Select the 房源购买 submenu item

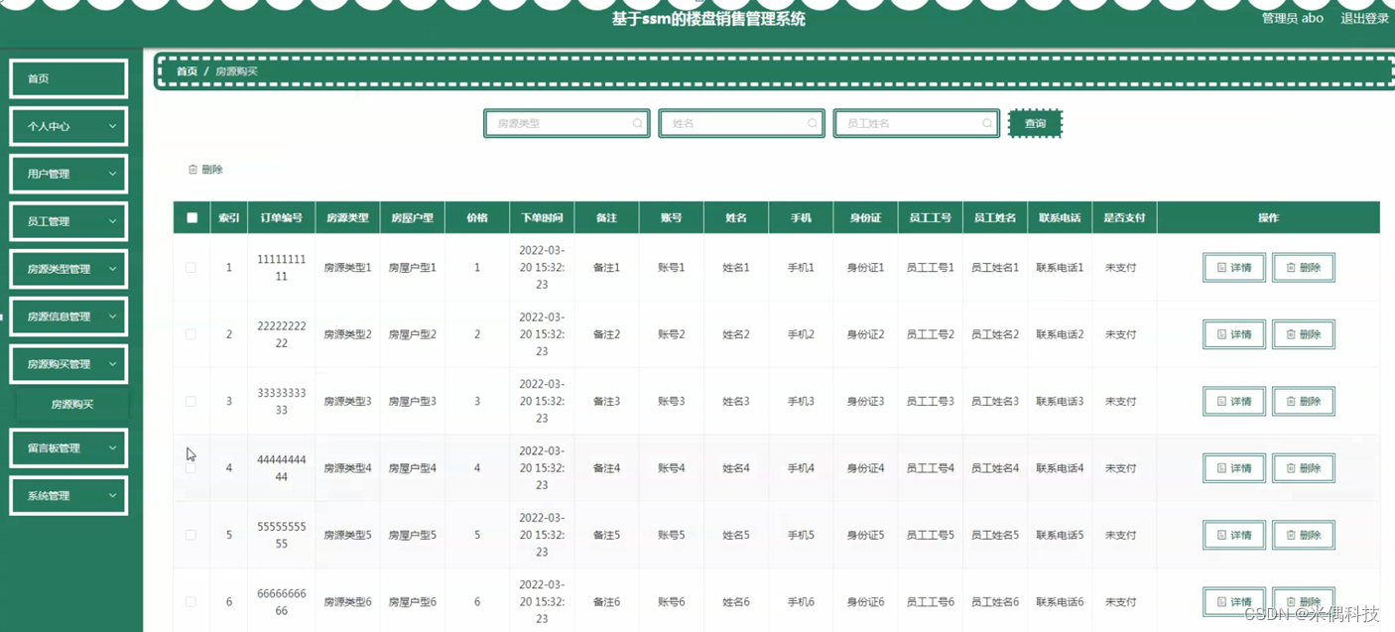72,405
